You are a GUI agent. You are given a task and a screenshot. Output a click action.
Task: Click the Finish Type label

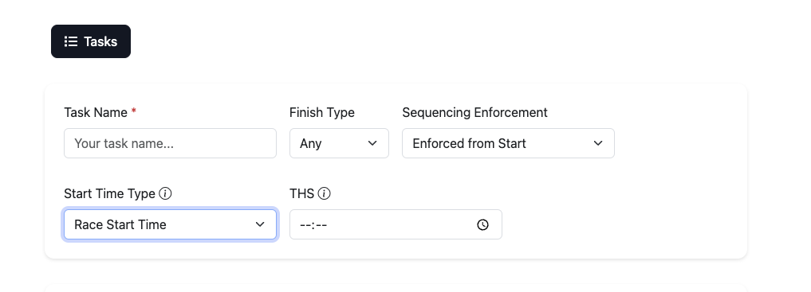(x=322, y=112)
